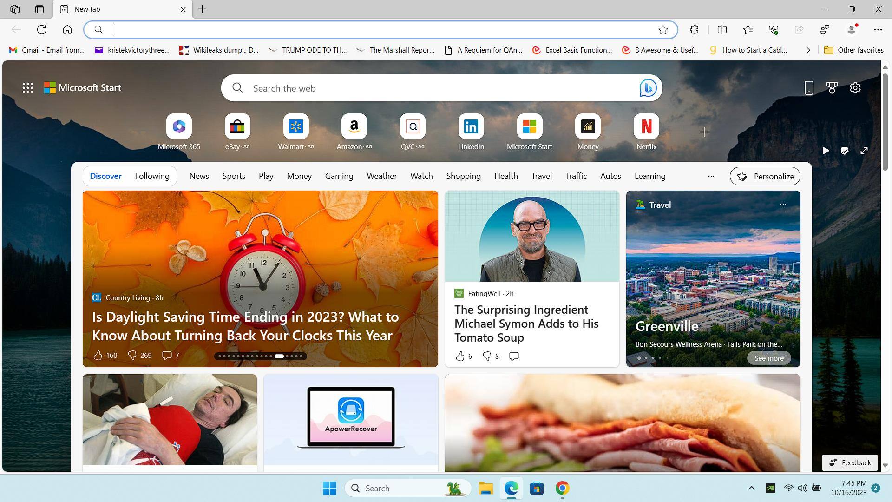Show hidden icons in system tray

751,488
